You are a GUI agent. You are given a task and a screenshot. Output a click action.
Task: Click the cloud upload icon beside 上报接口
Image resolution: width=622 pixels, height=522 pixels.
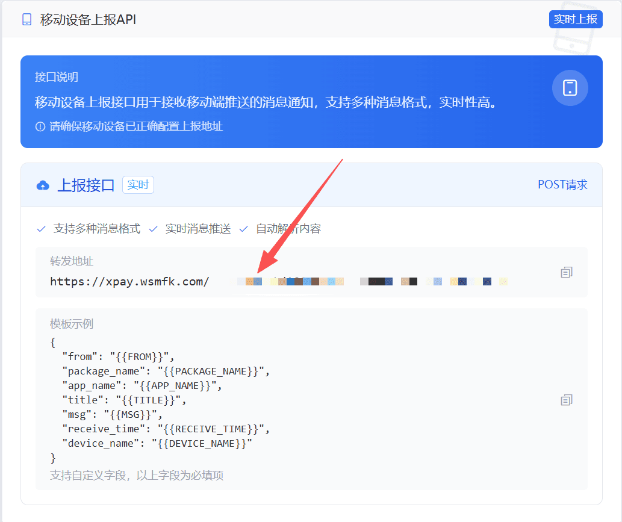(x=43, y=185)
